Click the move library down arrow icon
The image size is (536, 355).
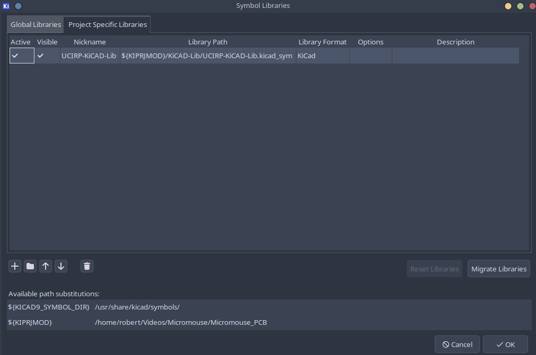(60, 266)
